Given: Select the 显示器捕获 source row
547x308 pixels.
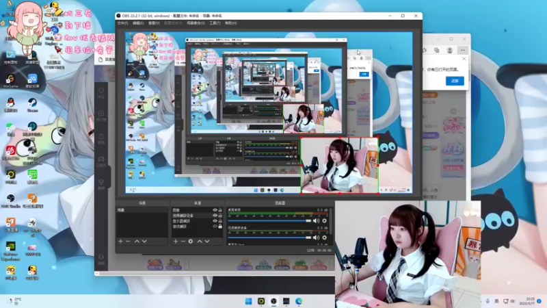Looking at the screenshot, I should coord(197,221).
